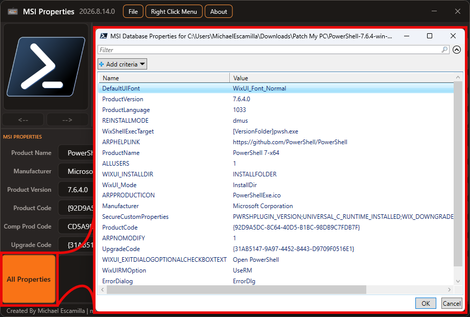Select the WixUIRMOption property name

coord(124,270)
